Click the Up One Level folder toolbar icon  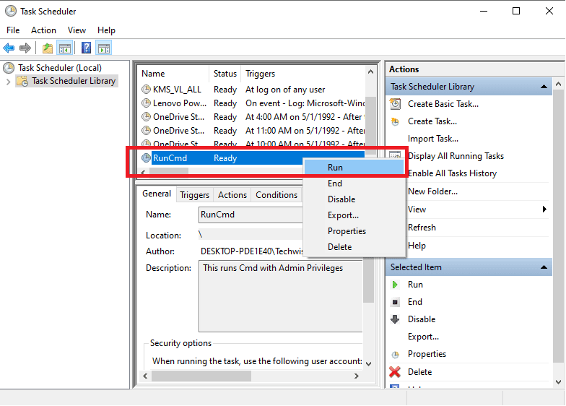(47, 48)
